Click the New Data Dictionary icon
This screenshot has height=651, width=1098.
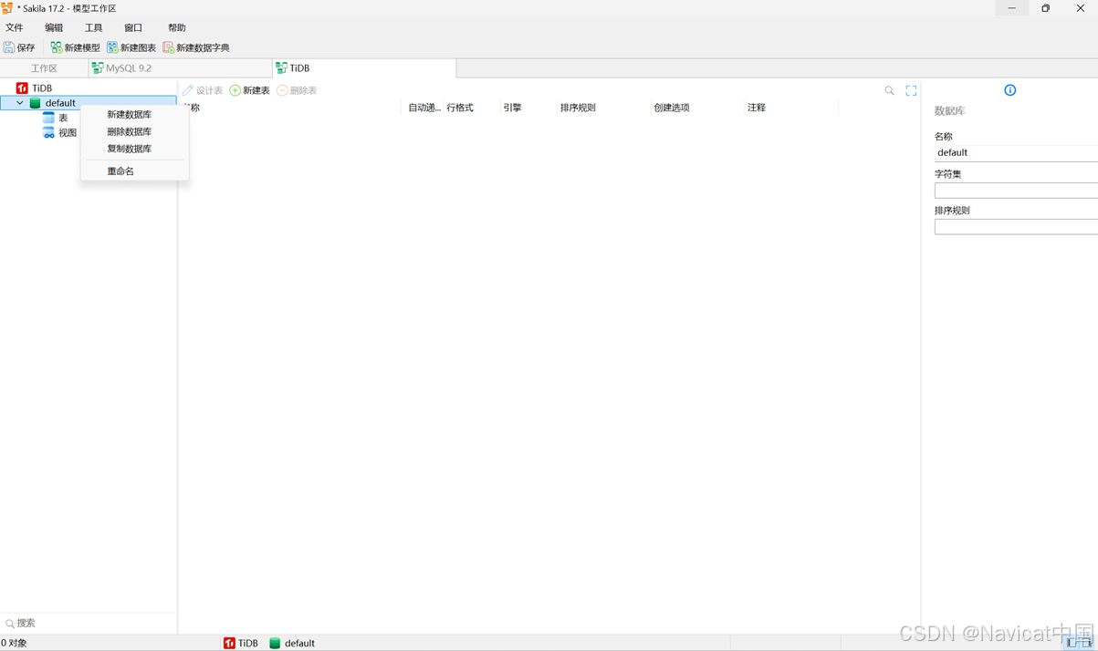(168, 47)
